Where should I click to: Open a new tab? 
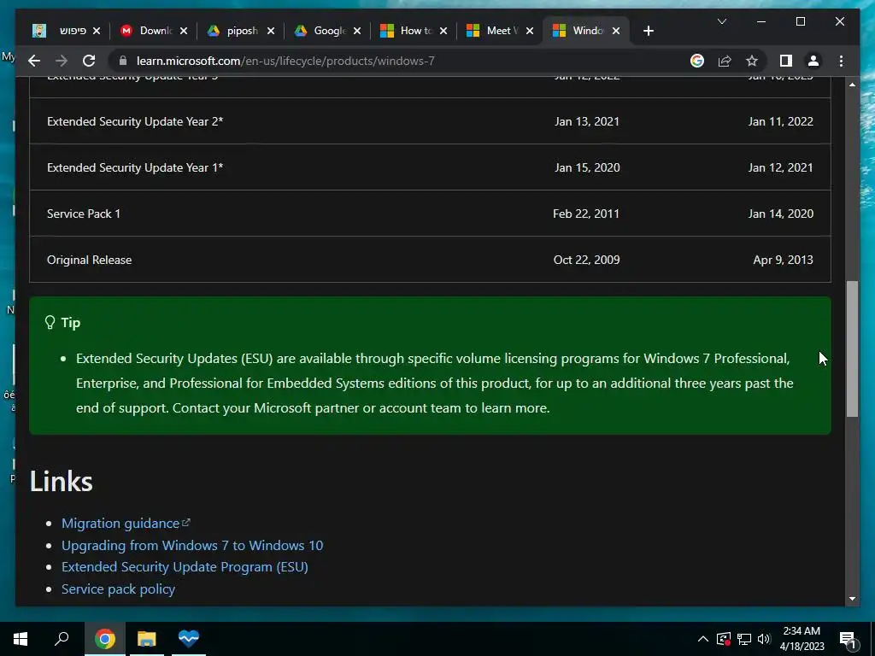[648, 31]
